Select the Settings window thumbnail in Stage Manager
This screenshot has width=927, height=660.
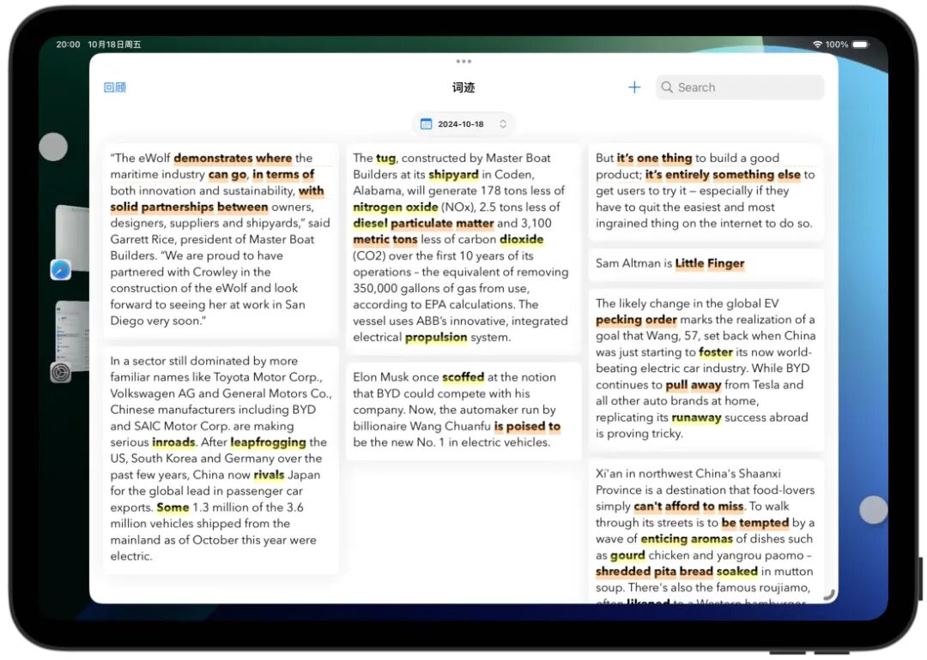click(x=72, y=335)
